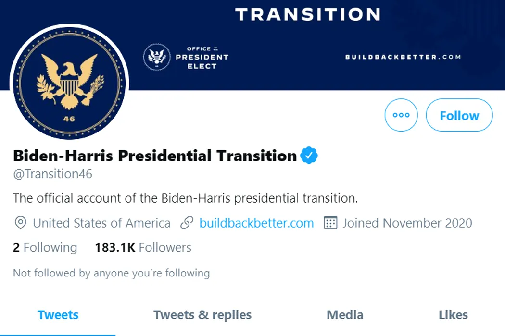The width and height of the screenshot is (505, 336).
Task: Click the BUILDBACKBETTER.COM text in the banner
Action: click(403, 57)
